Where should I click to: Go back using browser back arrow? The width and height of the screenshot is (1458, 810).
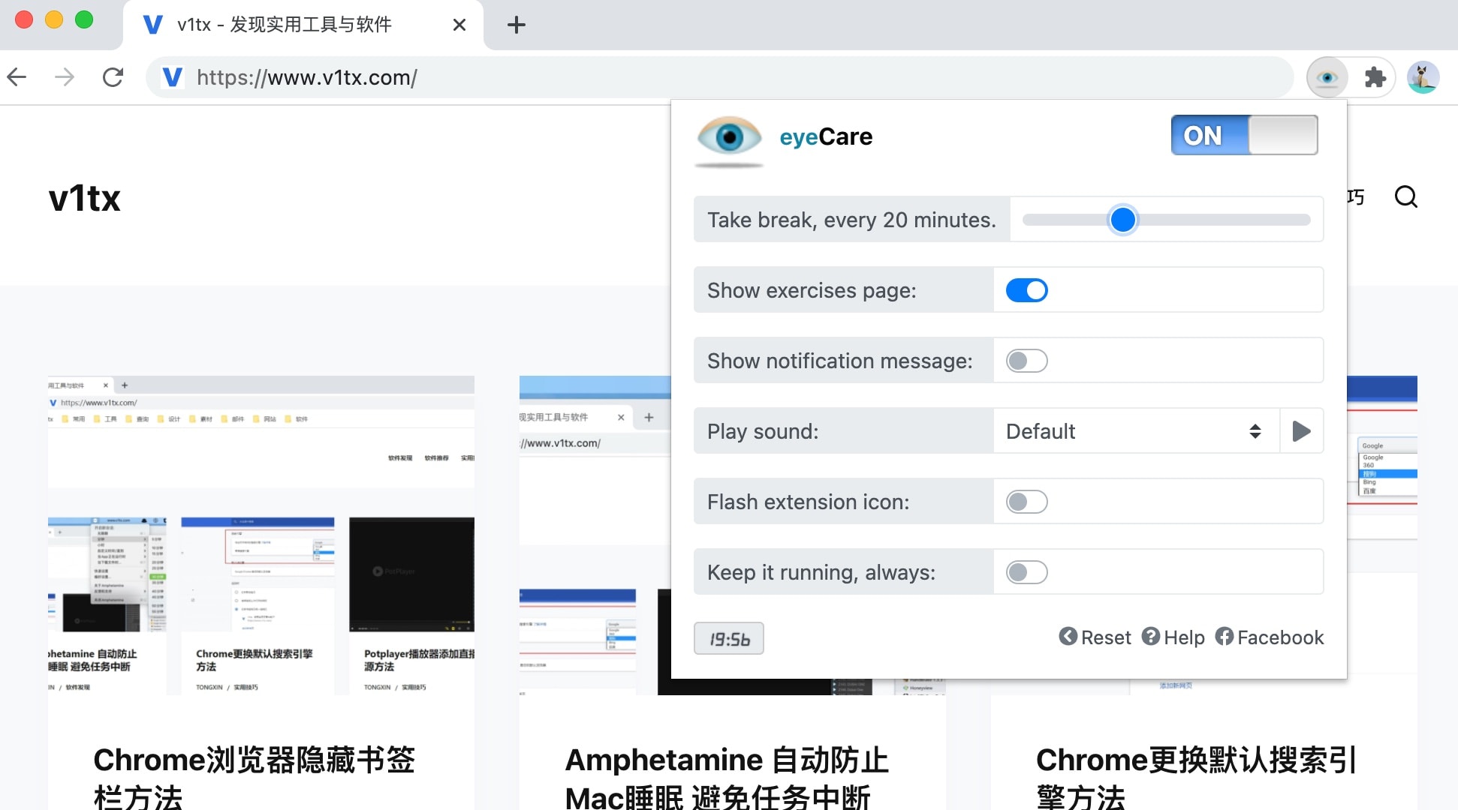[17, 77]
